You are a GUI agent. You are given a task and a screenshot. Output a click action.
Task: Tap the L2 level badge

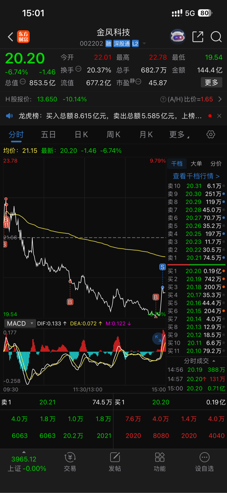point(135,44)
